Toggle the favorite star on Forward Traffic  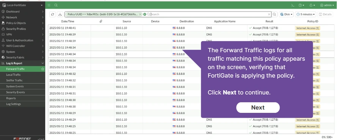[42, 69]
